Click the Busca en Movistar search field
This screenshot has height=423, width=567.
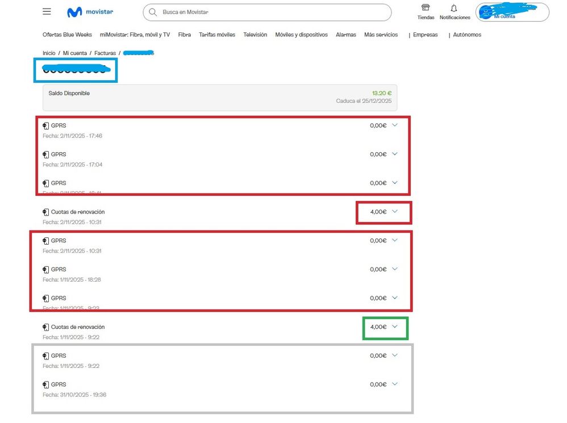coord(273,12)
